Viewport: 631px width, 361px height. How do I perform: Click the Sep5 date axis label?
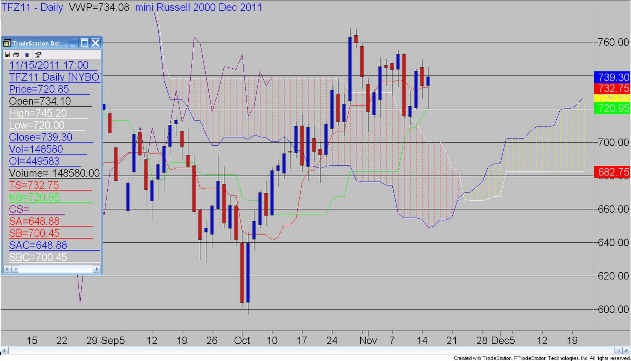coord(113,341)
